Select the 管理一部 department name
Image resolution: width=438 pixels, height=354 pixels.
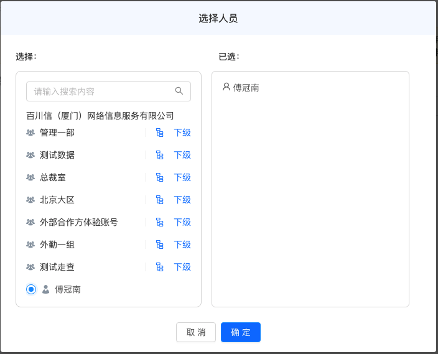(57, 133)
